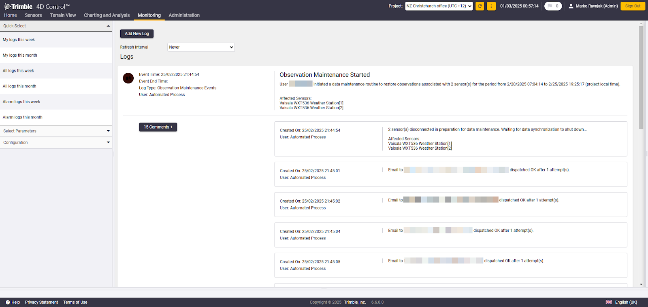Open the Terrain View menu
The width and height of the screenshot is (648, 307).
63,15
